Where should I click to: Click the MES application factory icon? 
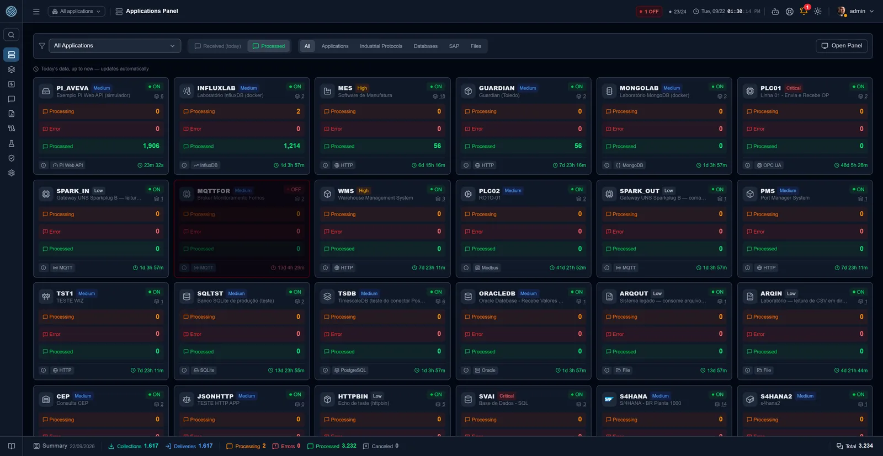(x=327, y=92)
